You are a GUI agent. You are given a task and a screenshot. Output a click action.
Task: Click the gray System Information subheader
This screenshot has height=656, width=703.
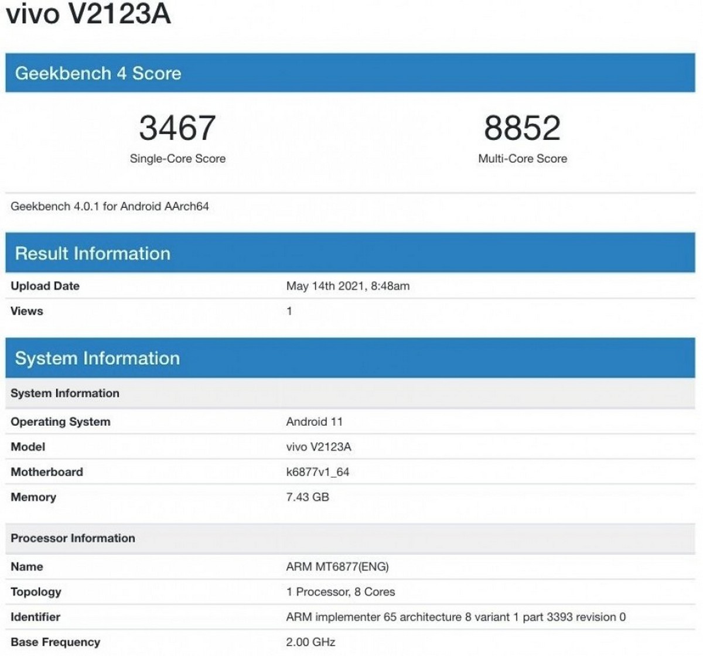pyautogui.click(x=65, y=393)
